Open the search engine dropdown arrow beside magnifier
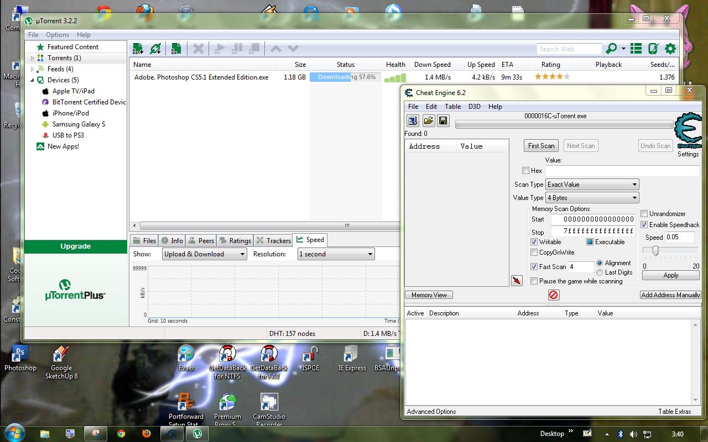The image size is (708, 442). coord(623,49)
